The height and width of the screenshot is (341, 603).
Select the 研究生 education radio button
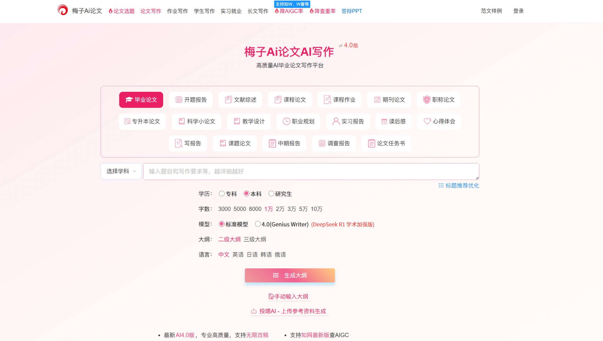pyautogui.click(x=271, y=194)
